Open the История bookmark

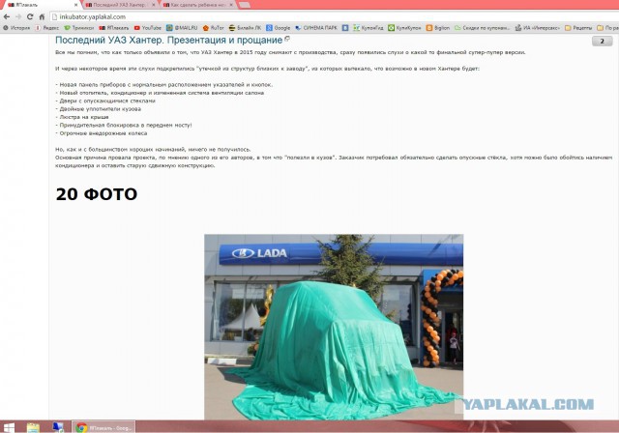point(16,28)
